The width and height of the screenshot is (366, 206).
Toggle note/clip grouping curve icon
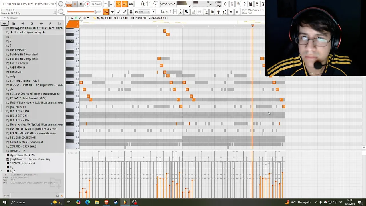118,12
